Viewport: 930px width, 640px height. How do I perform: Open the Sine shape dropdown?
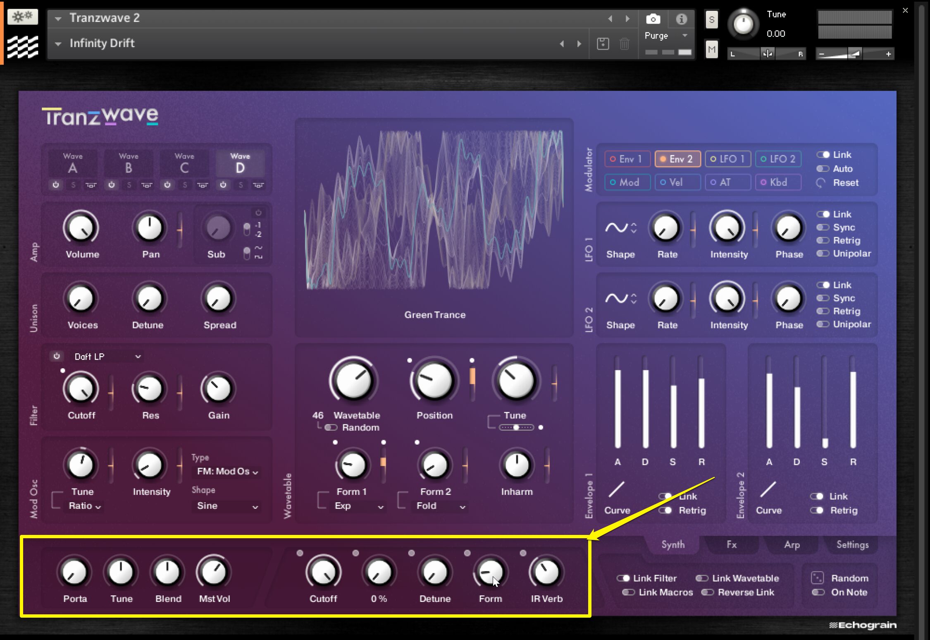(227, 506)
